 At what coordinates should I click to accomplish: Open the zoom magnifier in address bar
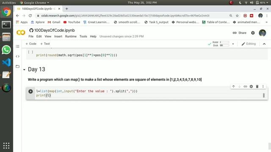point(231,16)
